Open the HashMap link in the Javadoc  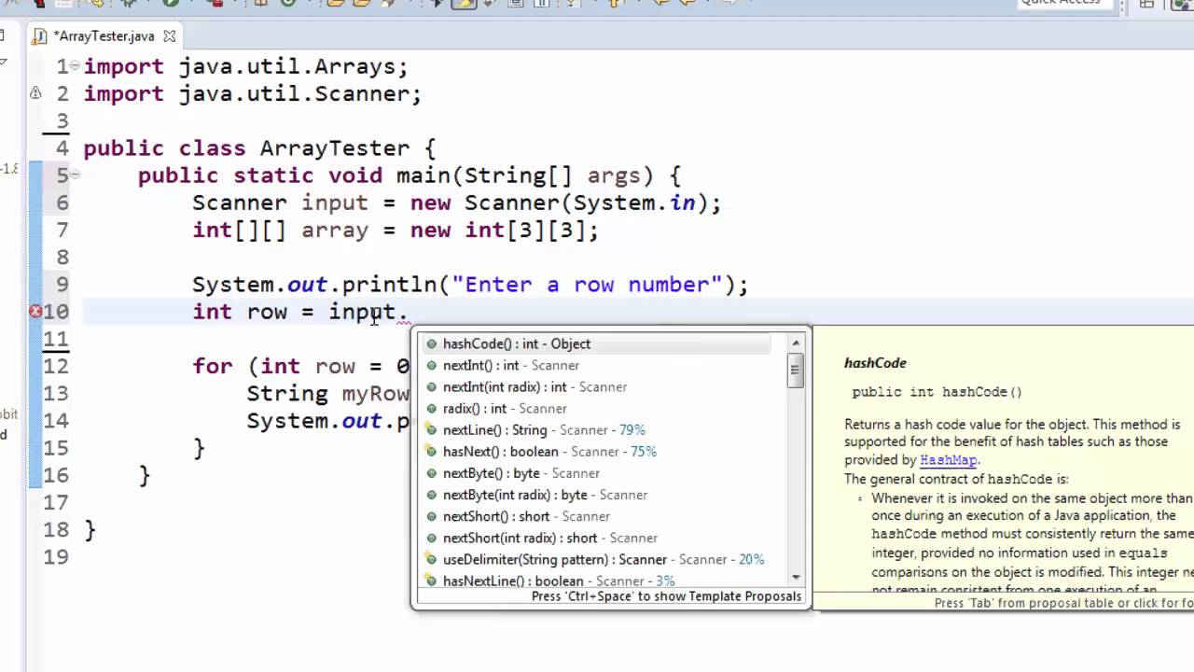(x=949, y=460)
